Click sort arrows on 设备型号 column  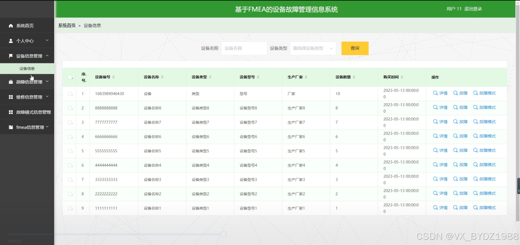258,77
